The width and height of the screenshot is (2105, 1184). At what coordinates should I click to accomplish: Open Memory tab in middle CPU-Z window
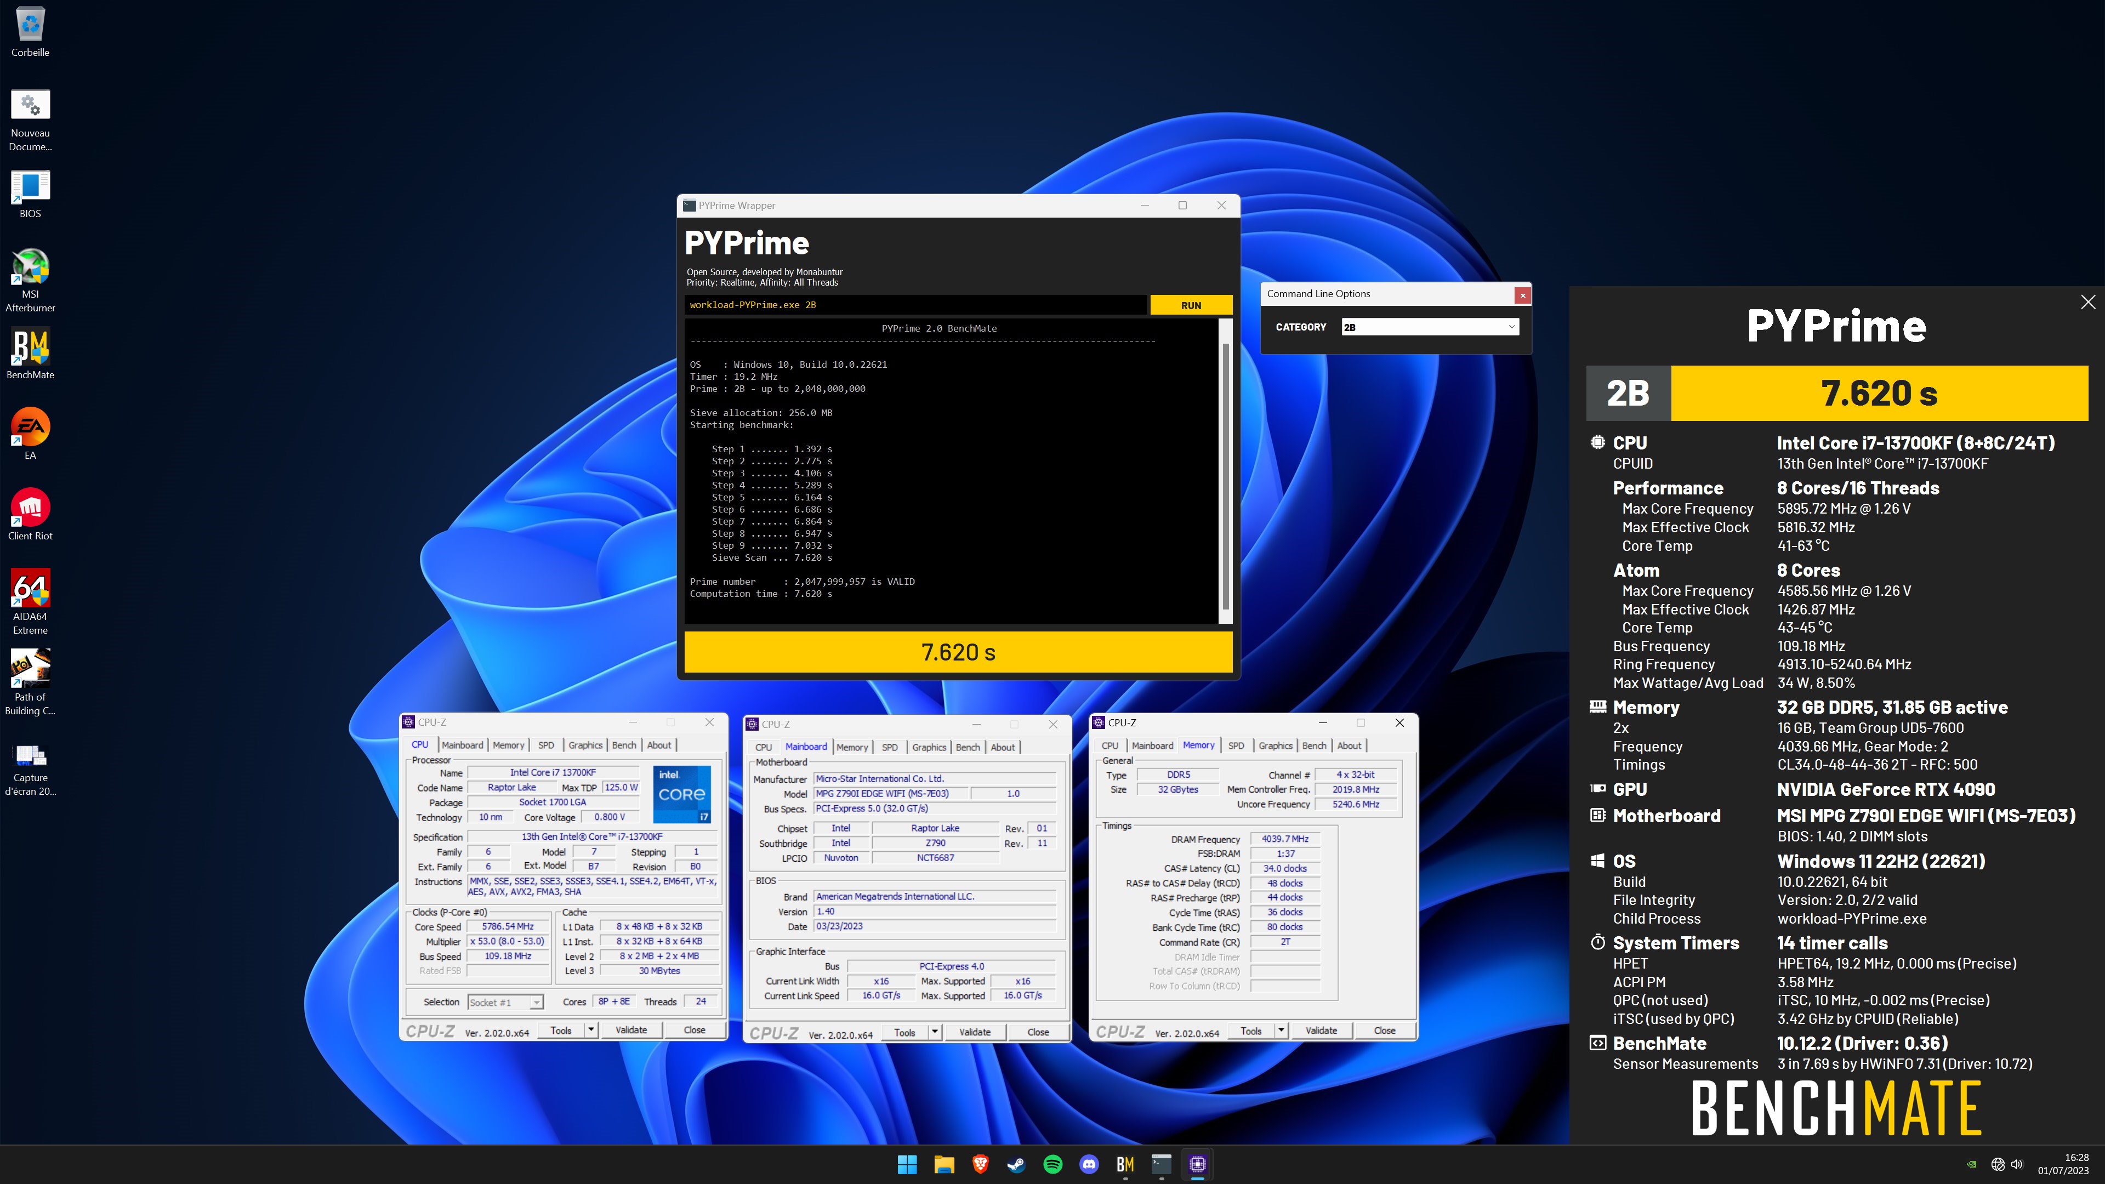click(x=852, y=748)
